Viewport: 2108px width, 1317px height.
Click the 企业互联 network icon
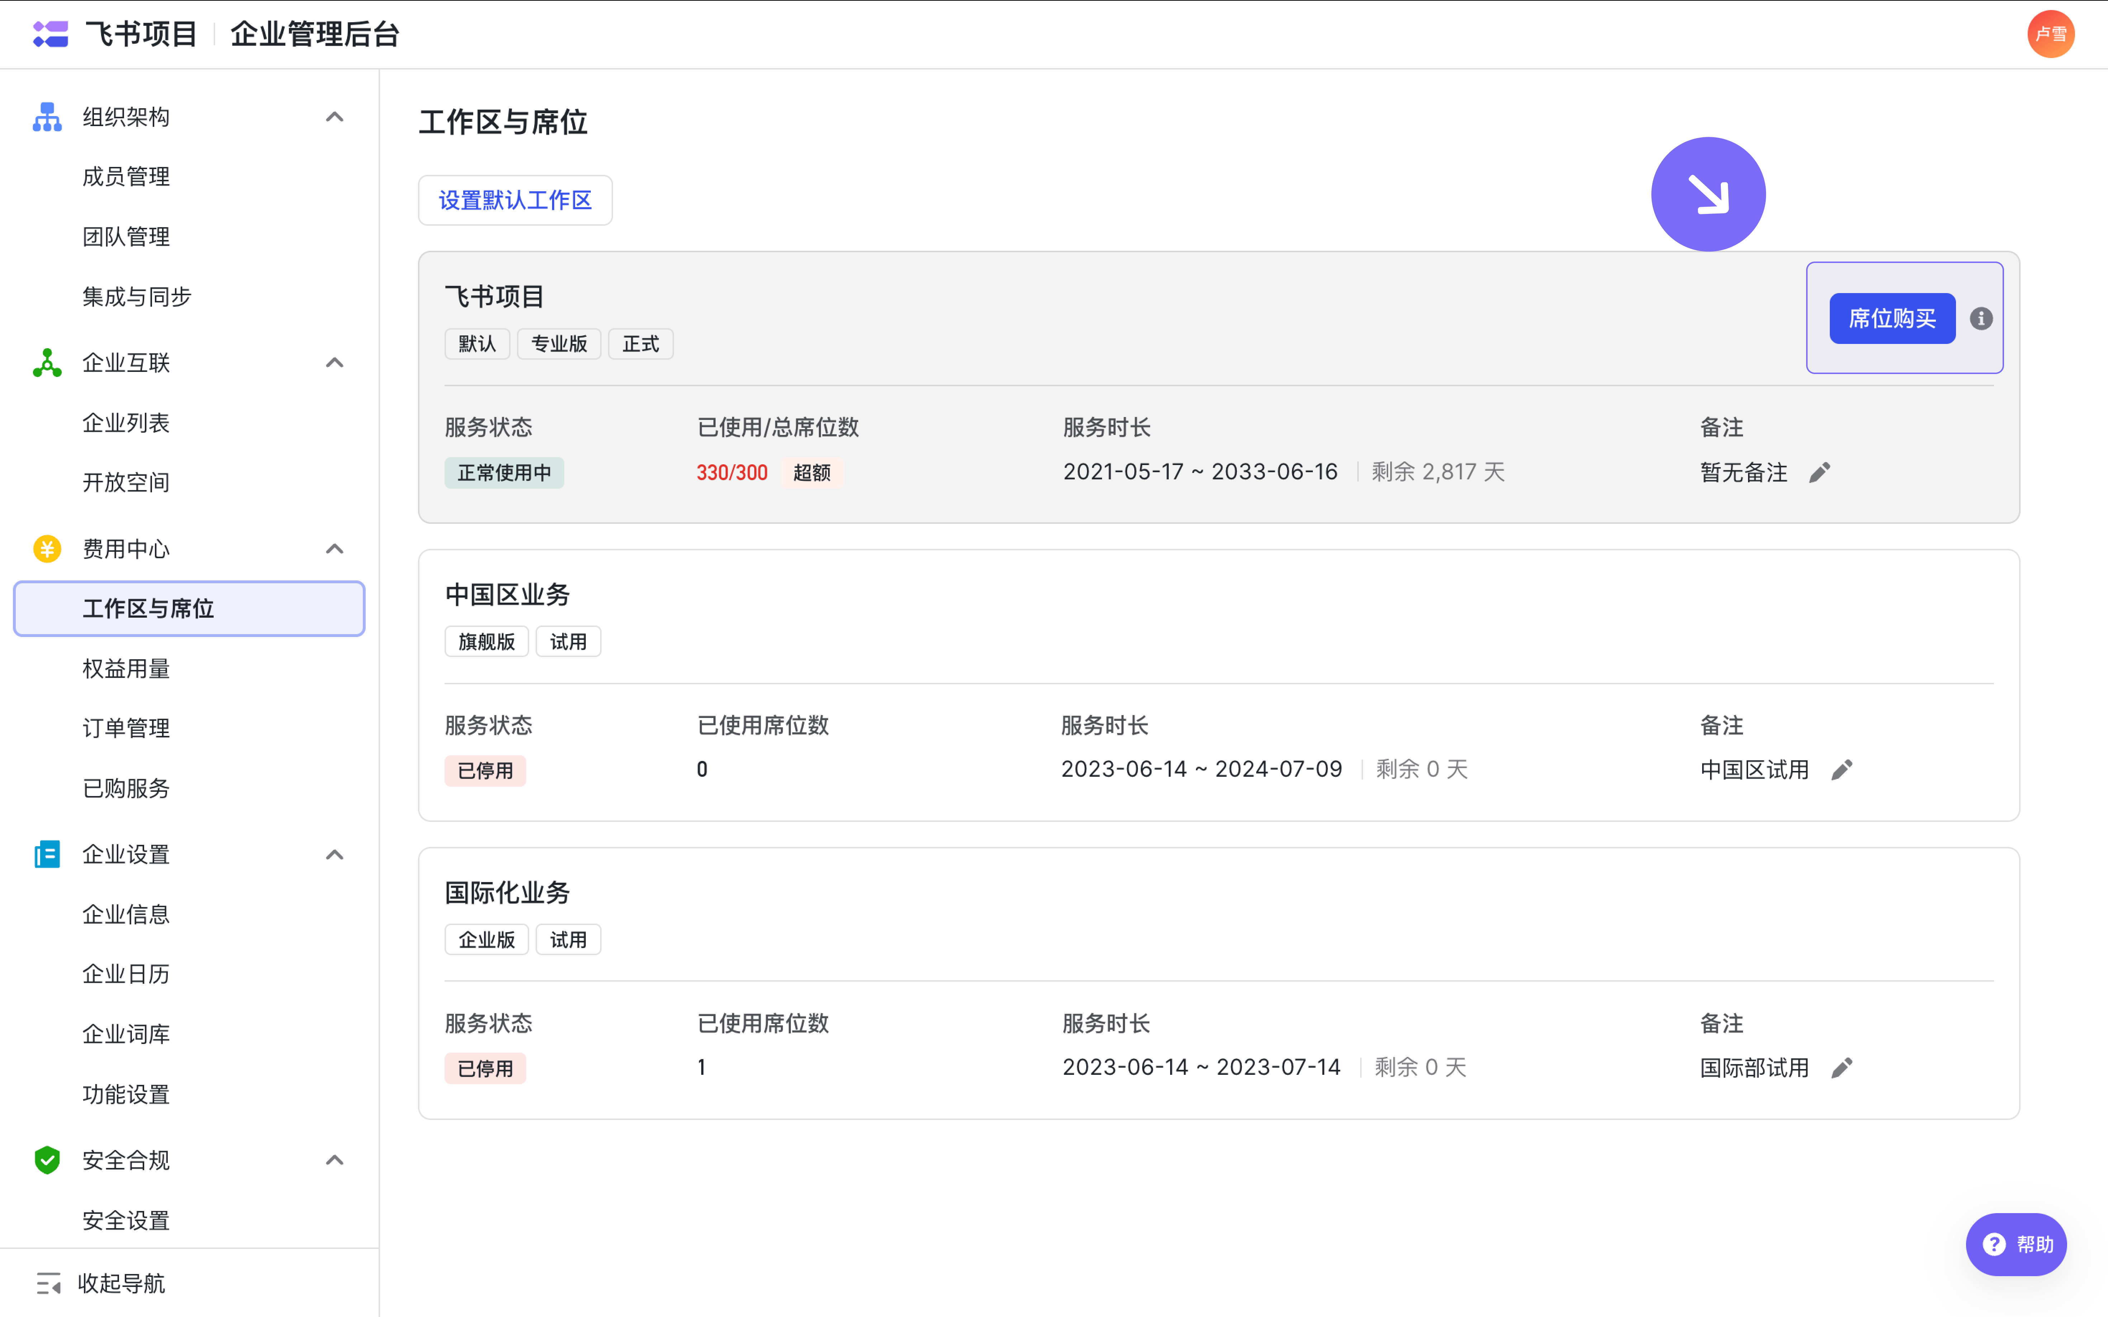coord(47,362)
